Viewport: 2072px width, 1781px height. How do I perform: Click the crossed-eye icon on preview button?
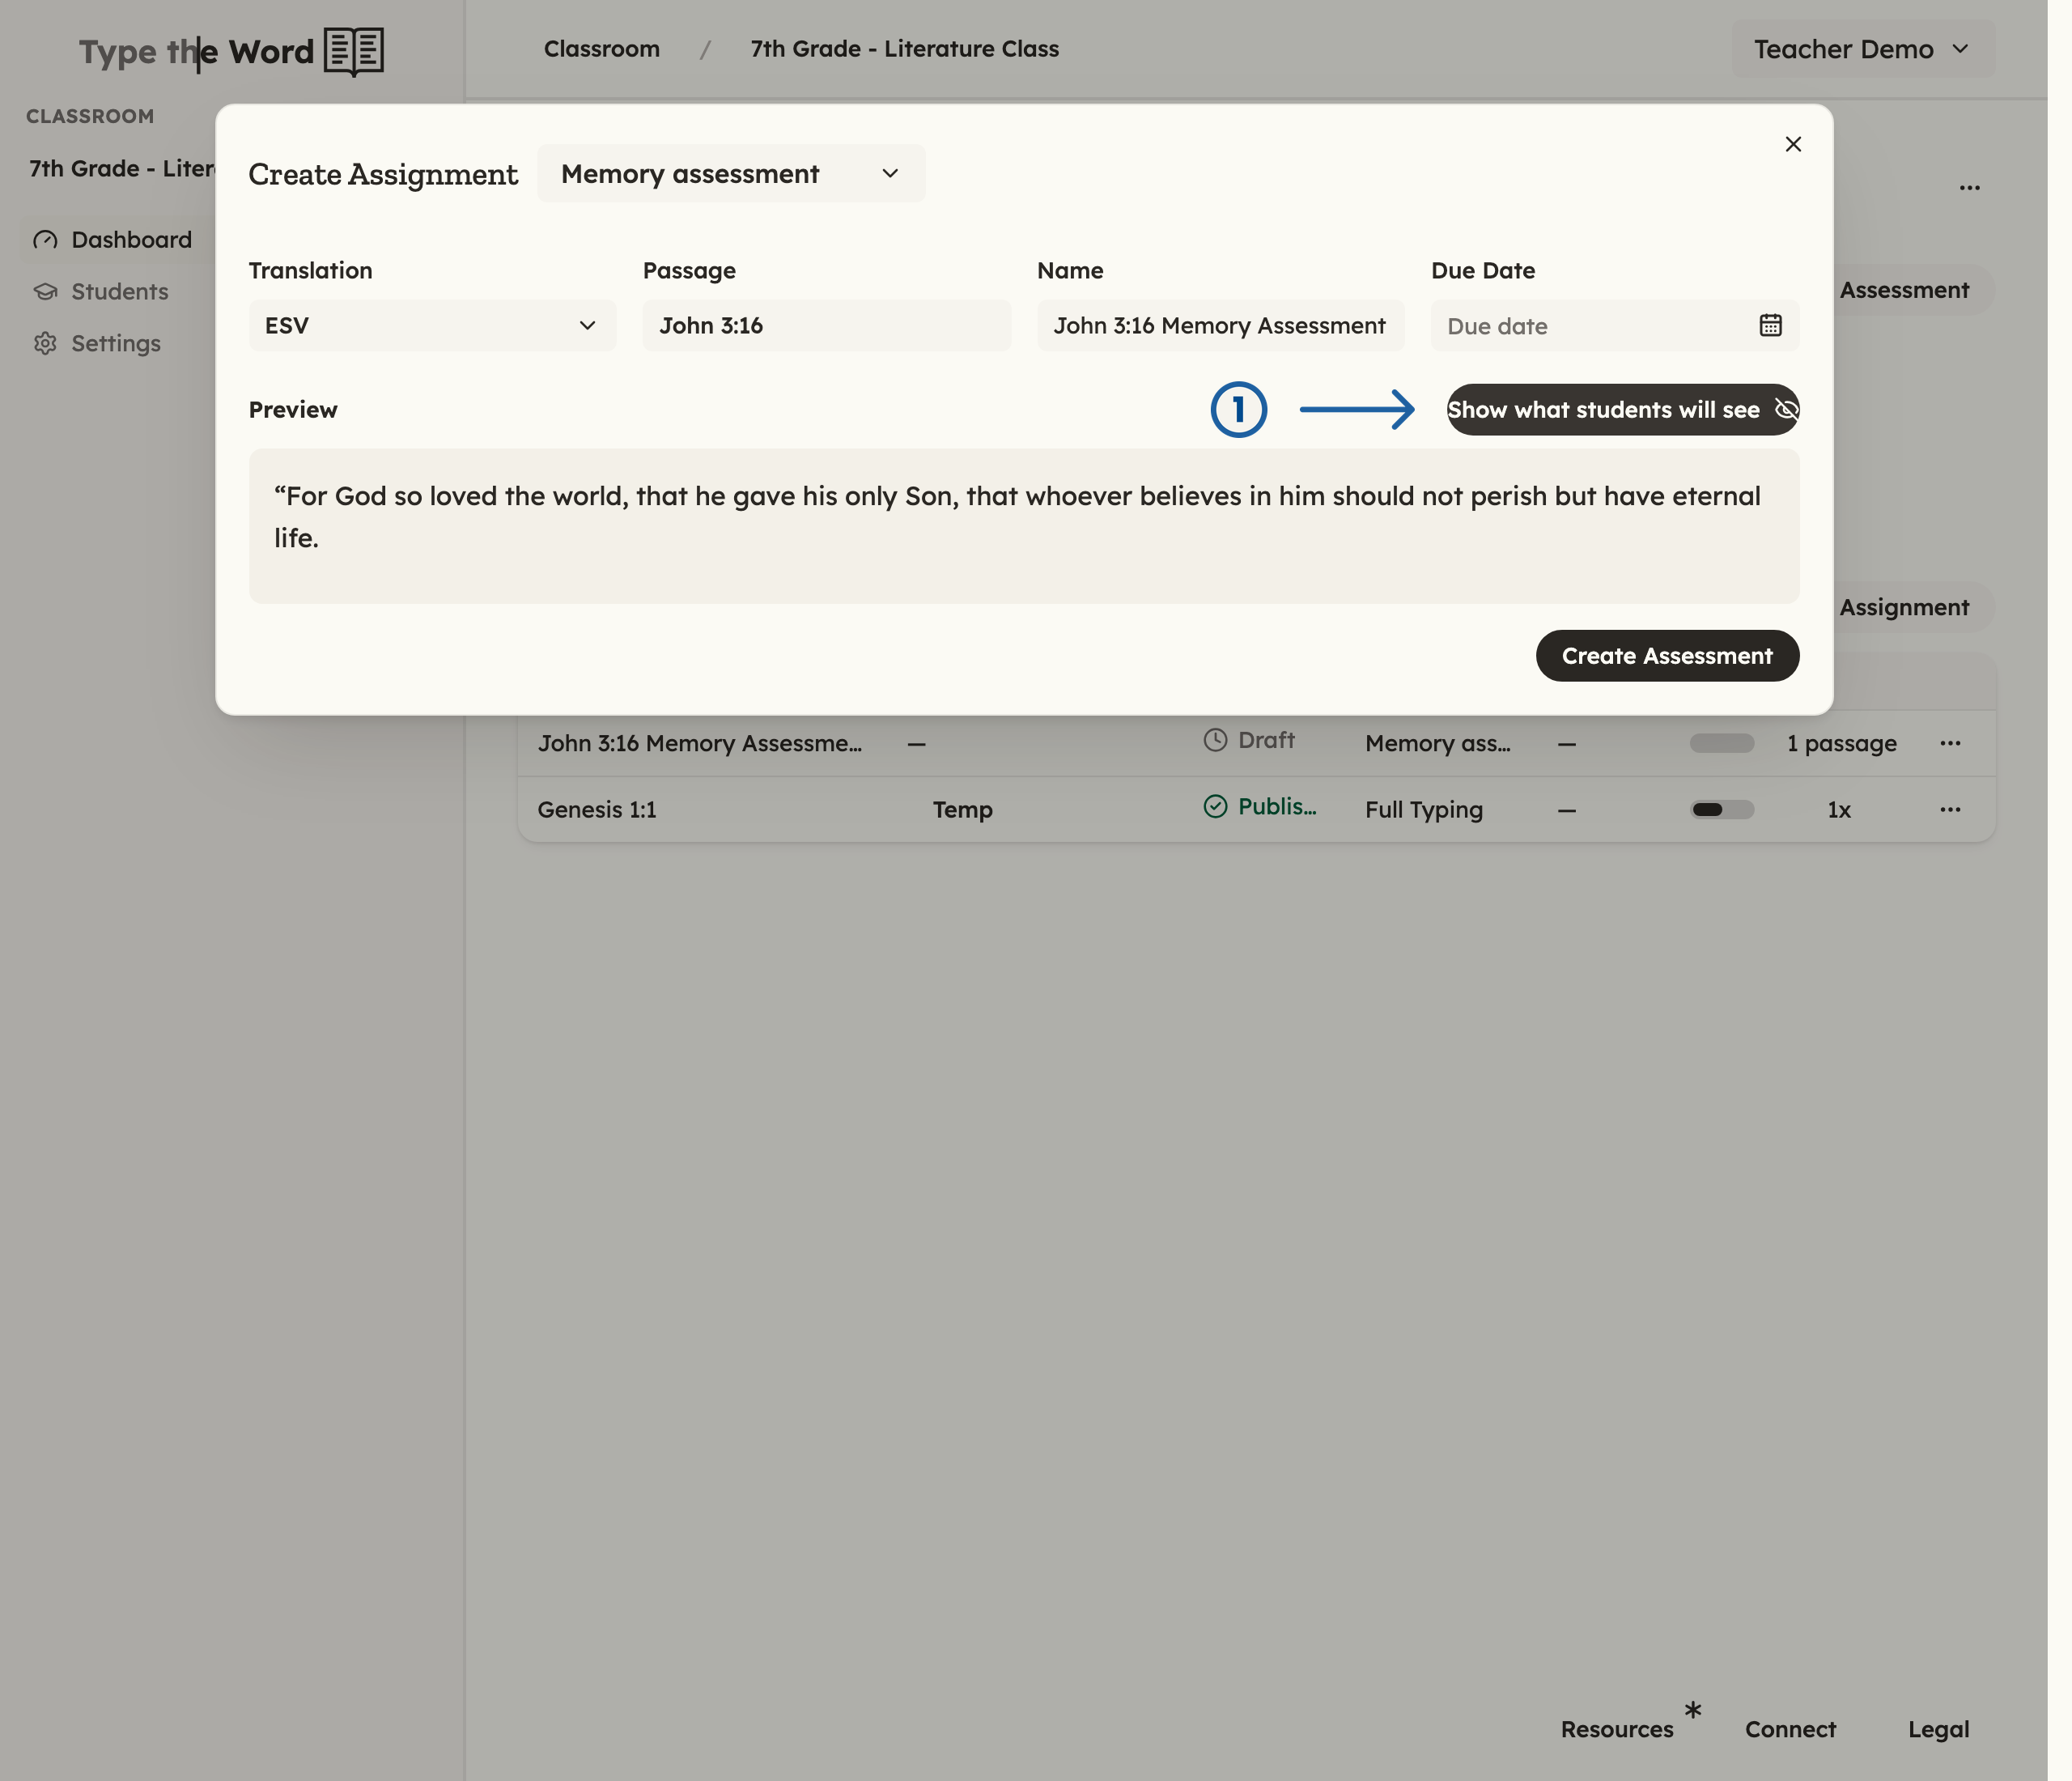pyautogui.click(x=1786, y=410)
